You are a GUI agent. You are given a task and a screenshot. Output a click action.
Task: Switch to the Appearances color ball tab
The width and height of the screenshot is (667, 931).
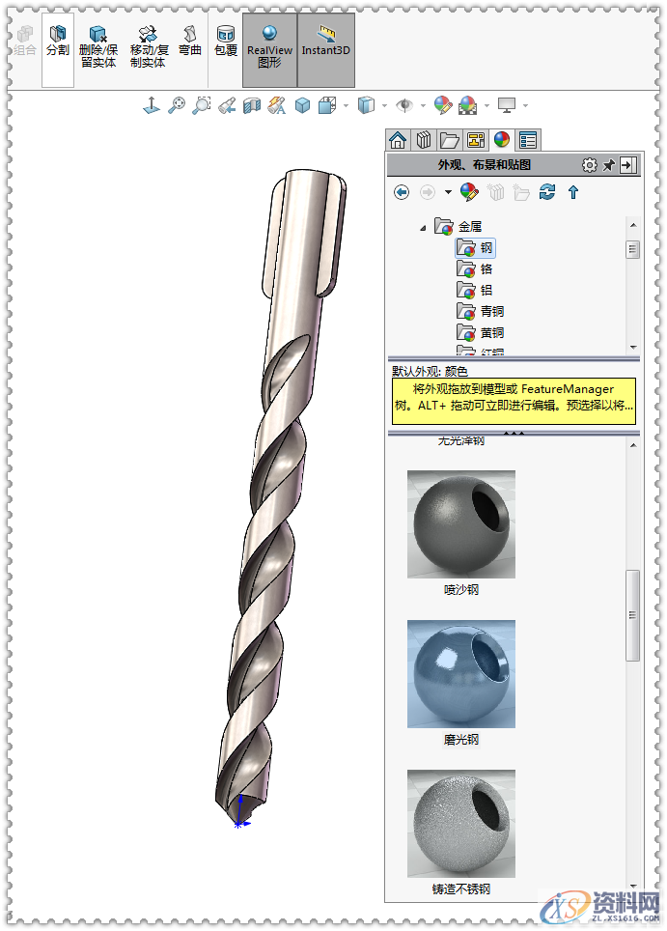[x=502, y=140]
